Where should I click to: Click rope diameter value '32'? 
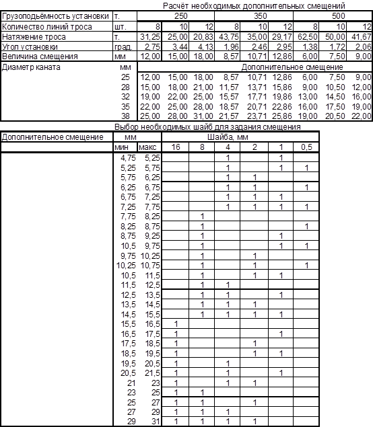coord(125,97)
